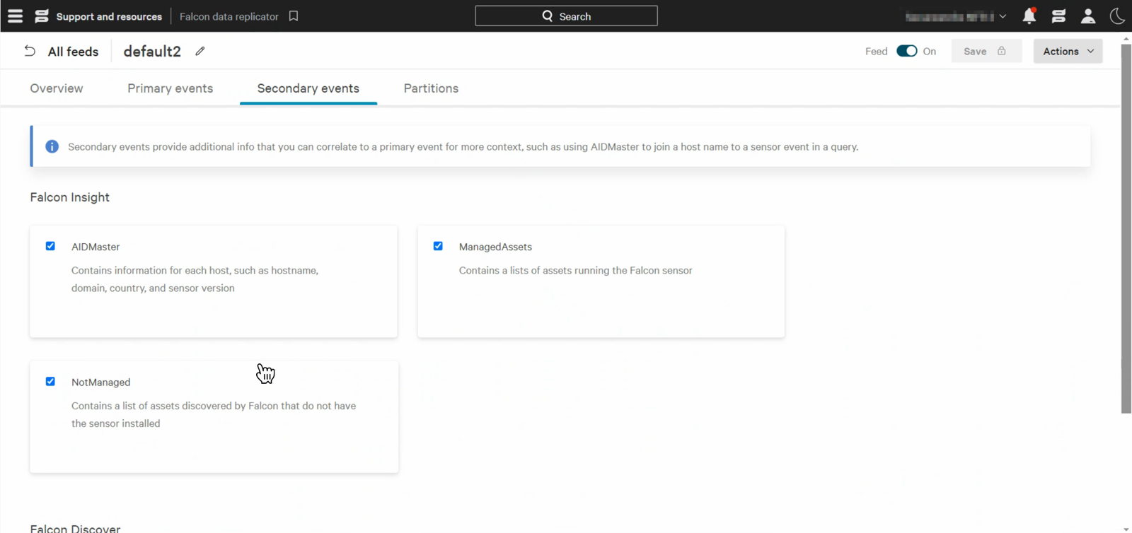Click the secondary events info banner text
This screenshot has height=533, width=1132.
(463, 146)
